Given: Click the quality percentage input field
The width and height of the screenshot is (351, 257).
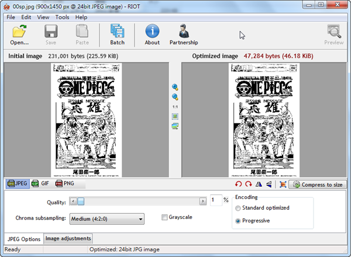Looking at the screenshot, I should (215, 201).
